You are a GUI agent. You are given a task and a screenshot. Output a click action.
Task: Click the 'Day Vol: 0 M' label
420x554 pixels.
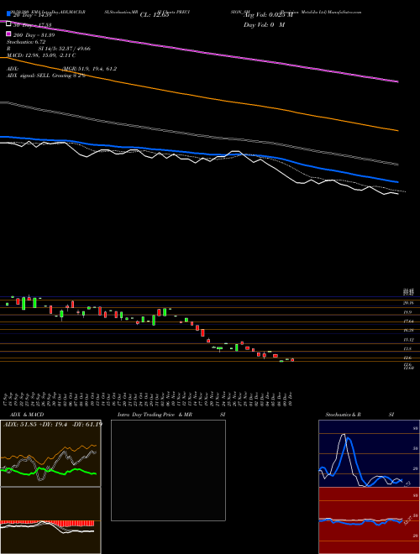click(x=264, y=24)
